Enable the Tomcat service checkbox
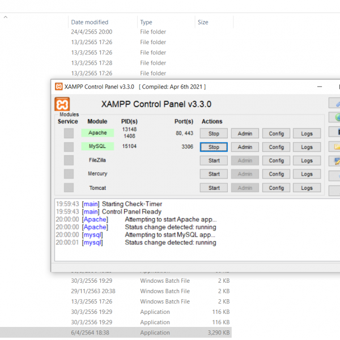Screen dimensions: 340x340 69,188
